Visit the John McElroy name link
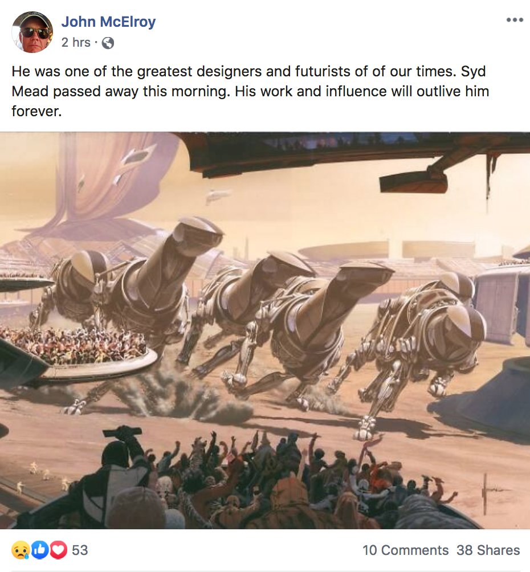The width and height of the screenshot is (530, 572). 108,22
